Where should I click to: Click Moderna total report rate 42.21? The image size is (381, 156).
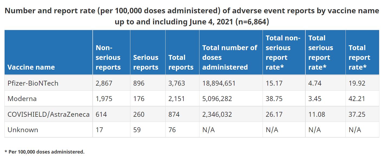click(x=357, y=99)
